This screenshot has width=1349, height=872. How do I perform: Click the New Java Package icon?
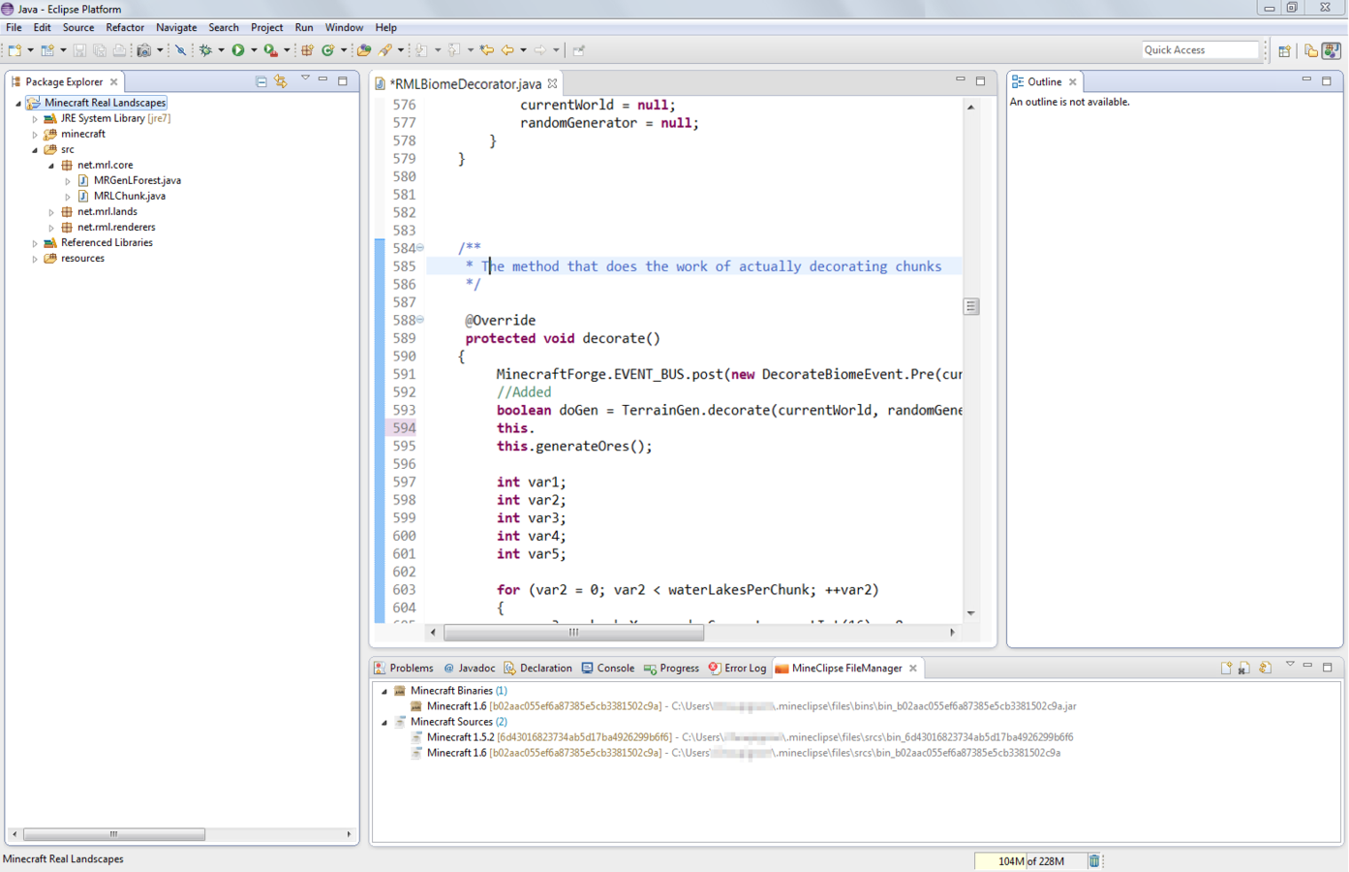coord(307,50)
